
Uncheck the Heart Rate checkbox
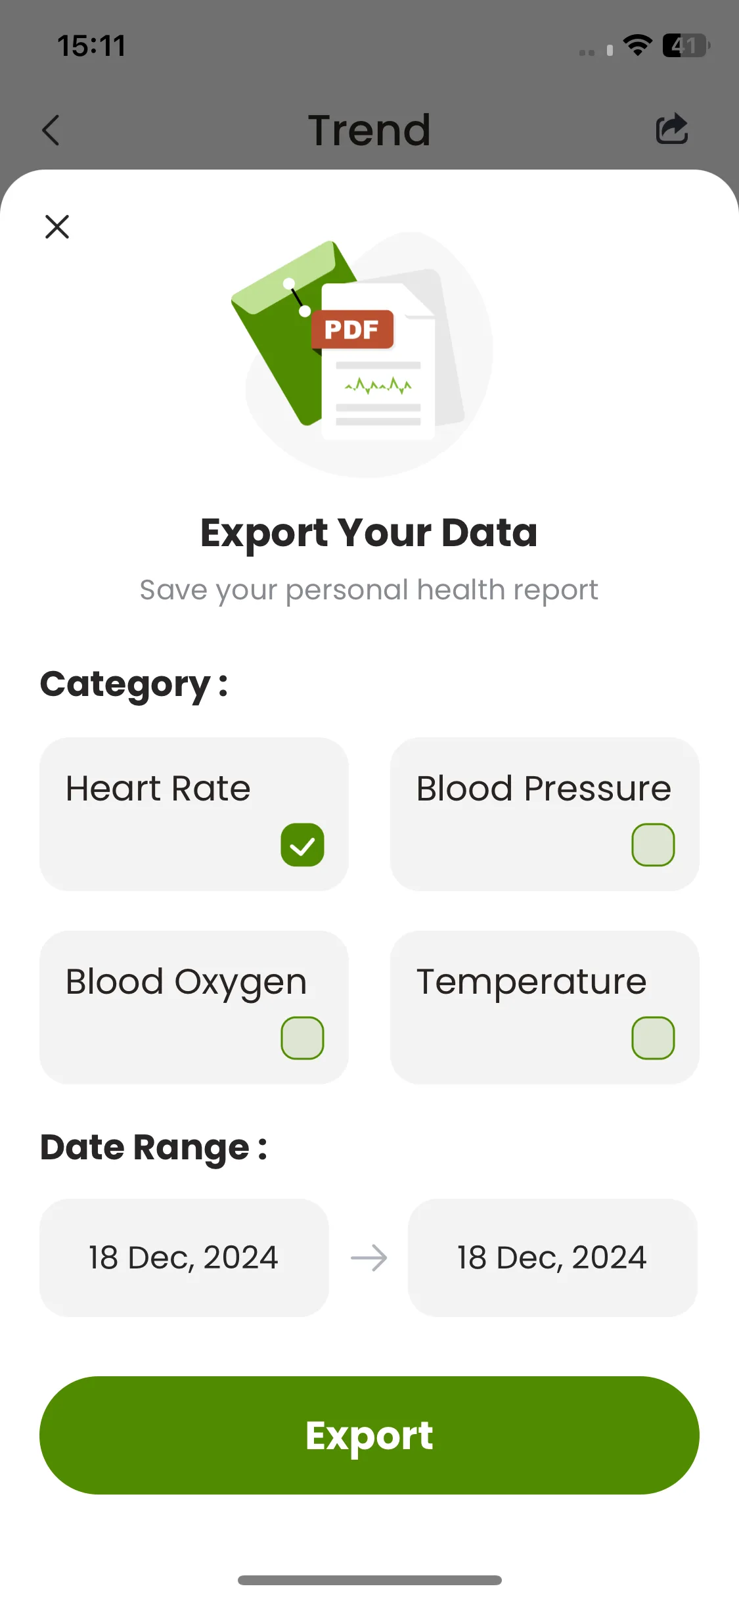pyautogui.click(x=302, y=845)
